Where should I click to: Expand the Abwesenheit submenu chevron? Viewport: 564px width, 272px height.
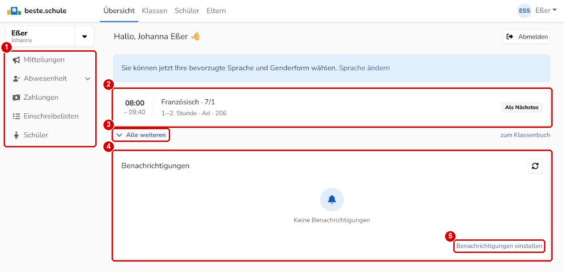click(88, 79)
